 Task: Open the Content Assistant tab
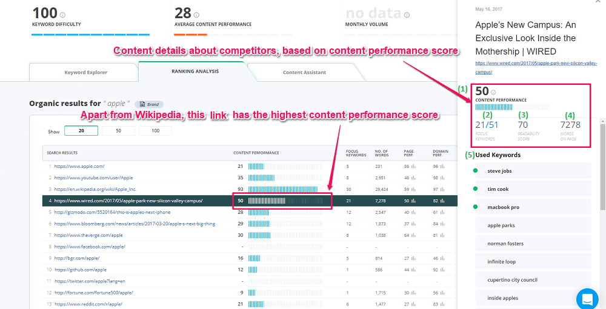coord(304,72)
